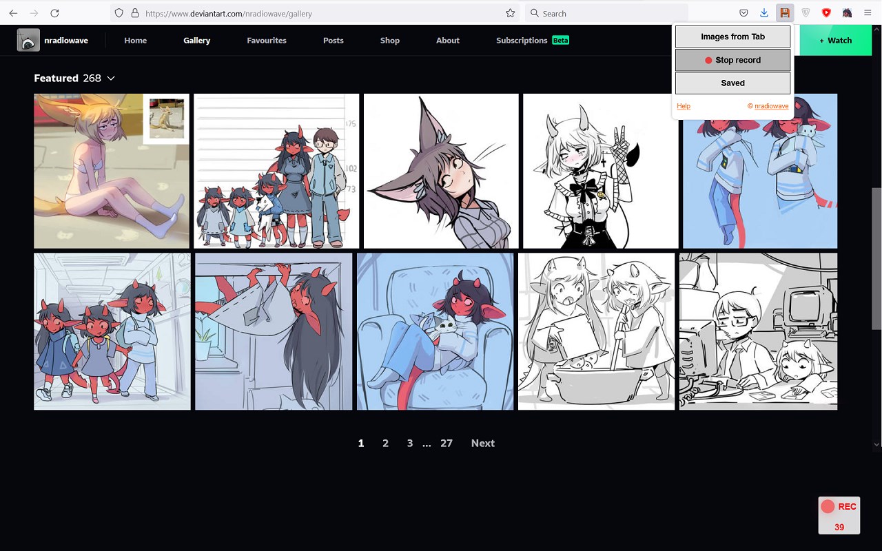Click the red shield extension icon

pos(826,13)
